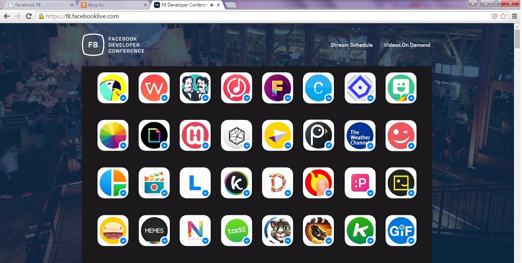Open the blue L app icon
Image resolution: width=522 pixels, height=263 pixels.
click(195, 183)
